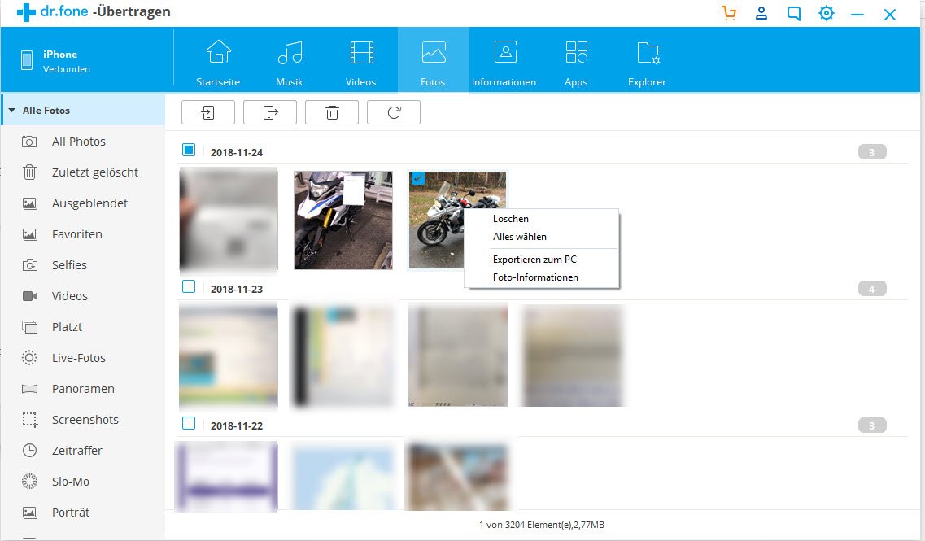Select the Fotos tab
Viewport: 925px width, 541px height.
[x=433, y=61]
